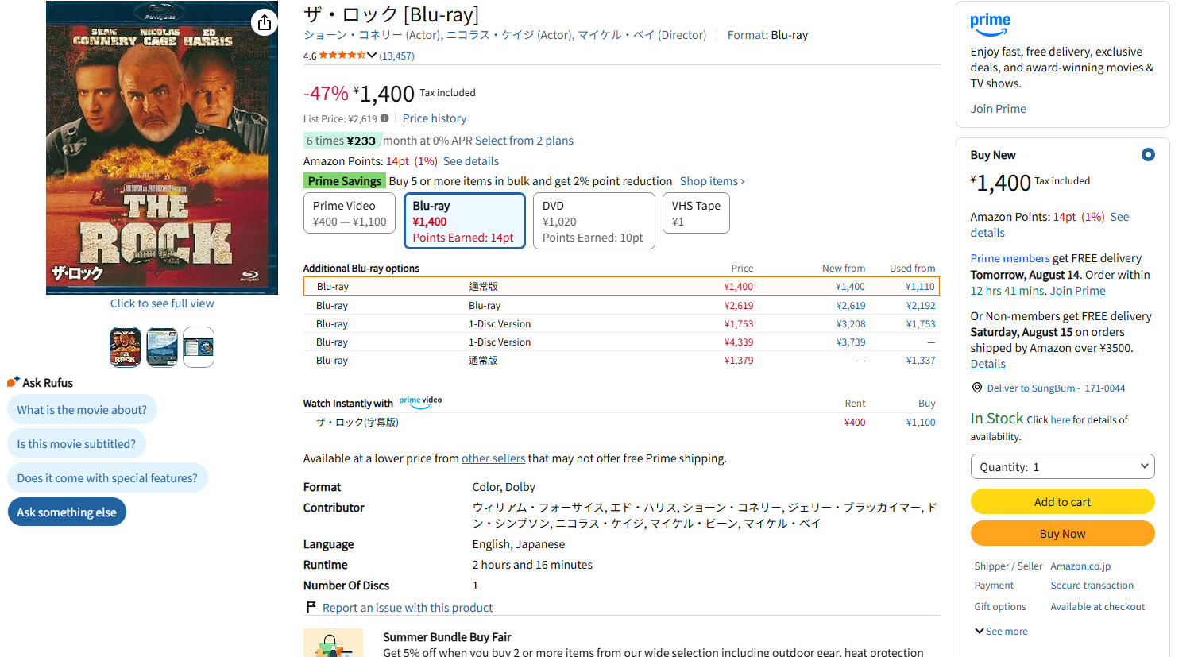Image resolution: width=1194 pixels, height=657 pixels.
Task: Ask Rufus if this movie is subtitled
Action: coord(76,443)
